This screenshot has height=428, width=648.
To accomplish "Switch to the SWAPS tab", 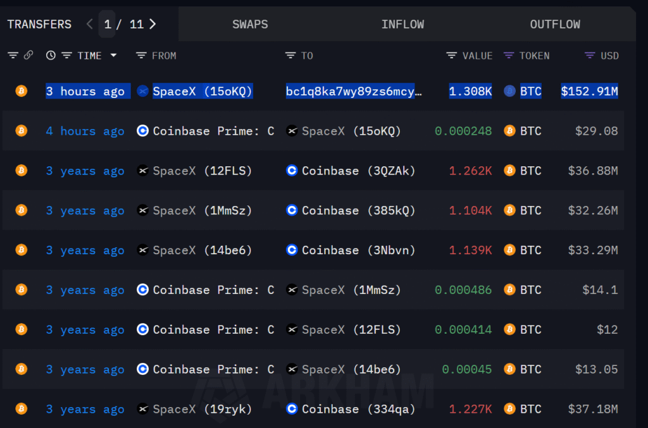I will coord(250,25).
